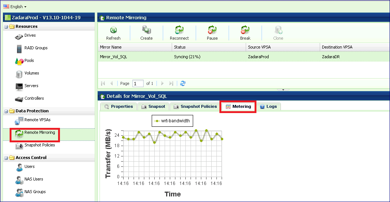Sort by Status column header

tap(209, 47)
